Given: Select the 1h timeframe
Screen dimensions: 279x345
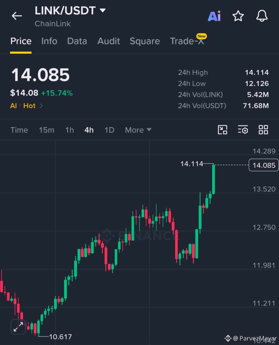Looking at the screenshot, I should pyautogui.click(x=70, y=130).
